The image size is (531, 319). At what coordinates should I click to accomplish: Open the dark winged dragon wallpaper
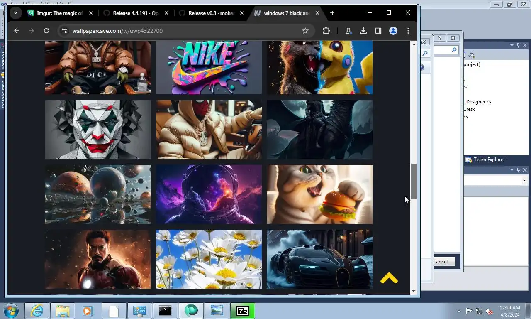[x=319, y=130]
